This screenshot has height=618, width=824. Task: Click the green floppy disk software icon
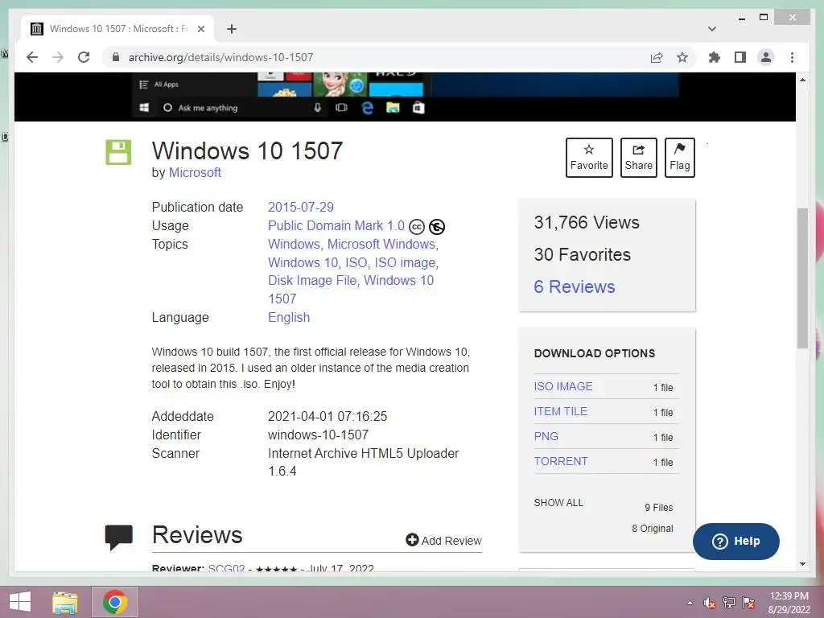coord(118,152)
